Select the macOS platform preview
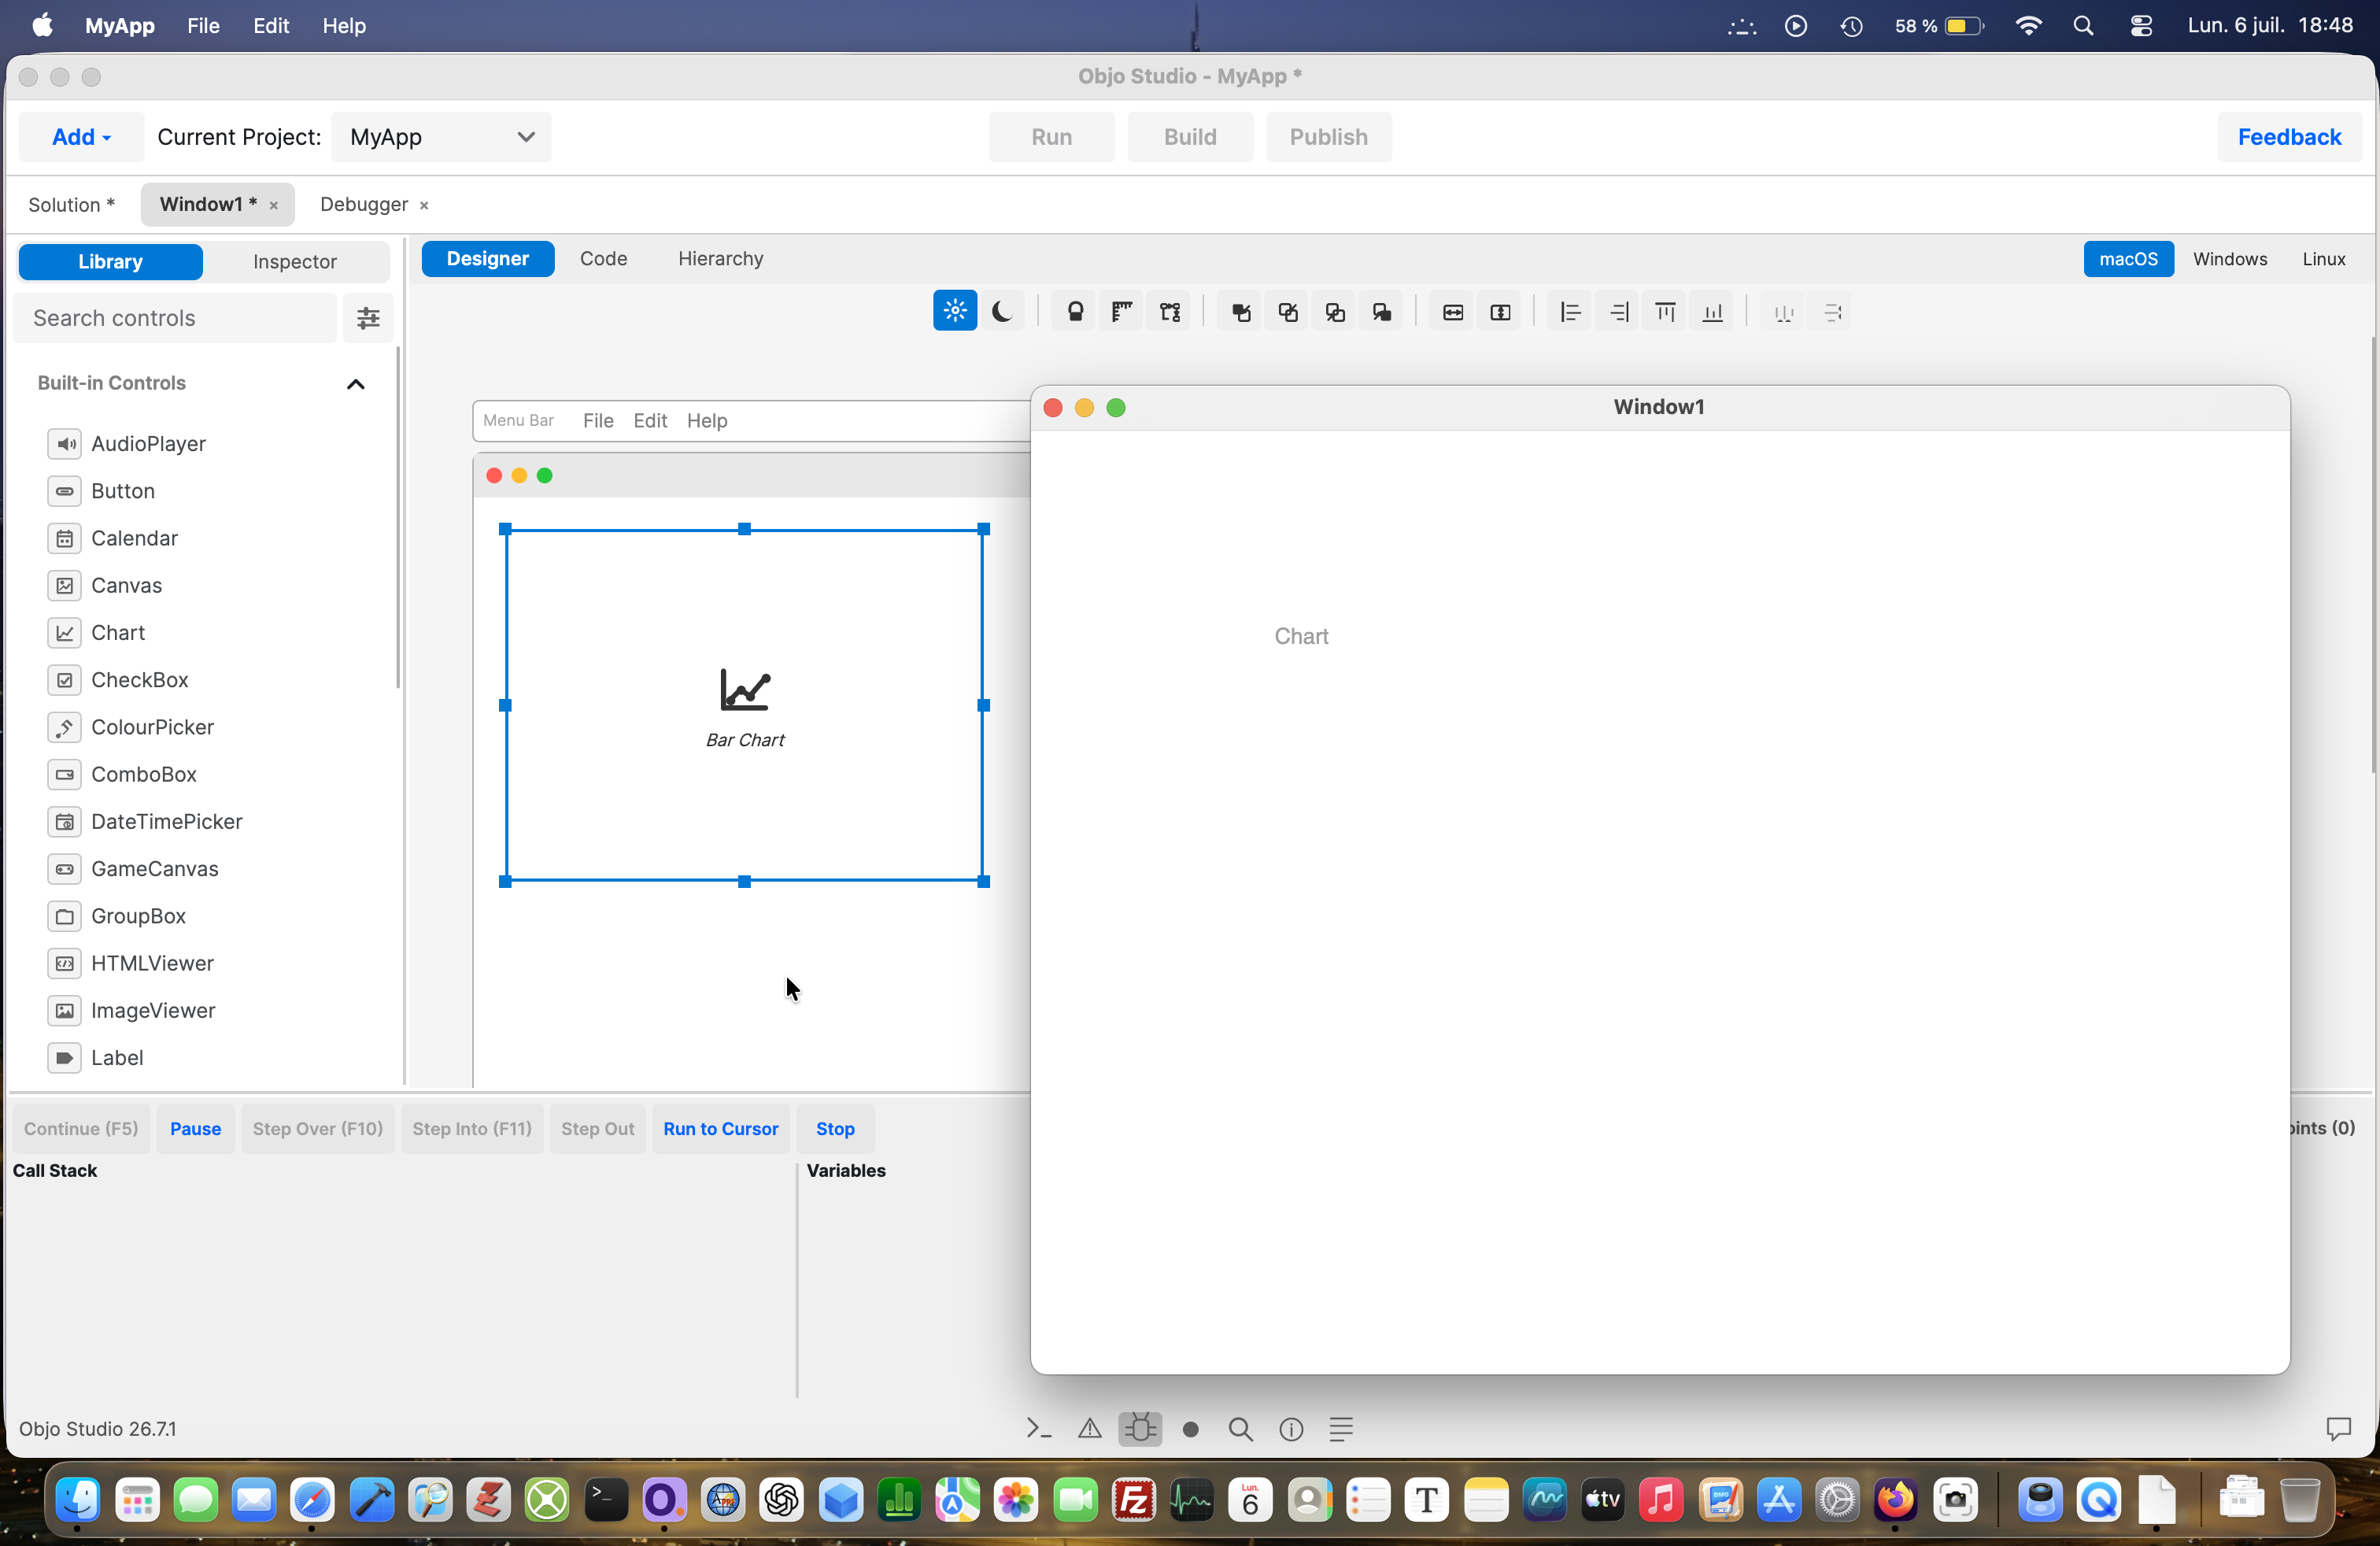This screenshot has width=2380, height=1546. click(x=2128, y=259)
